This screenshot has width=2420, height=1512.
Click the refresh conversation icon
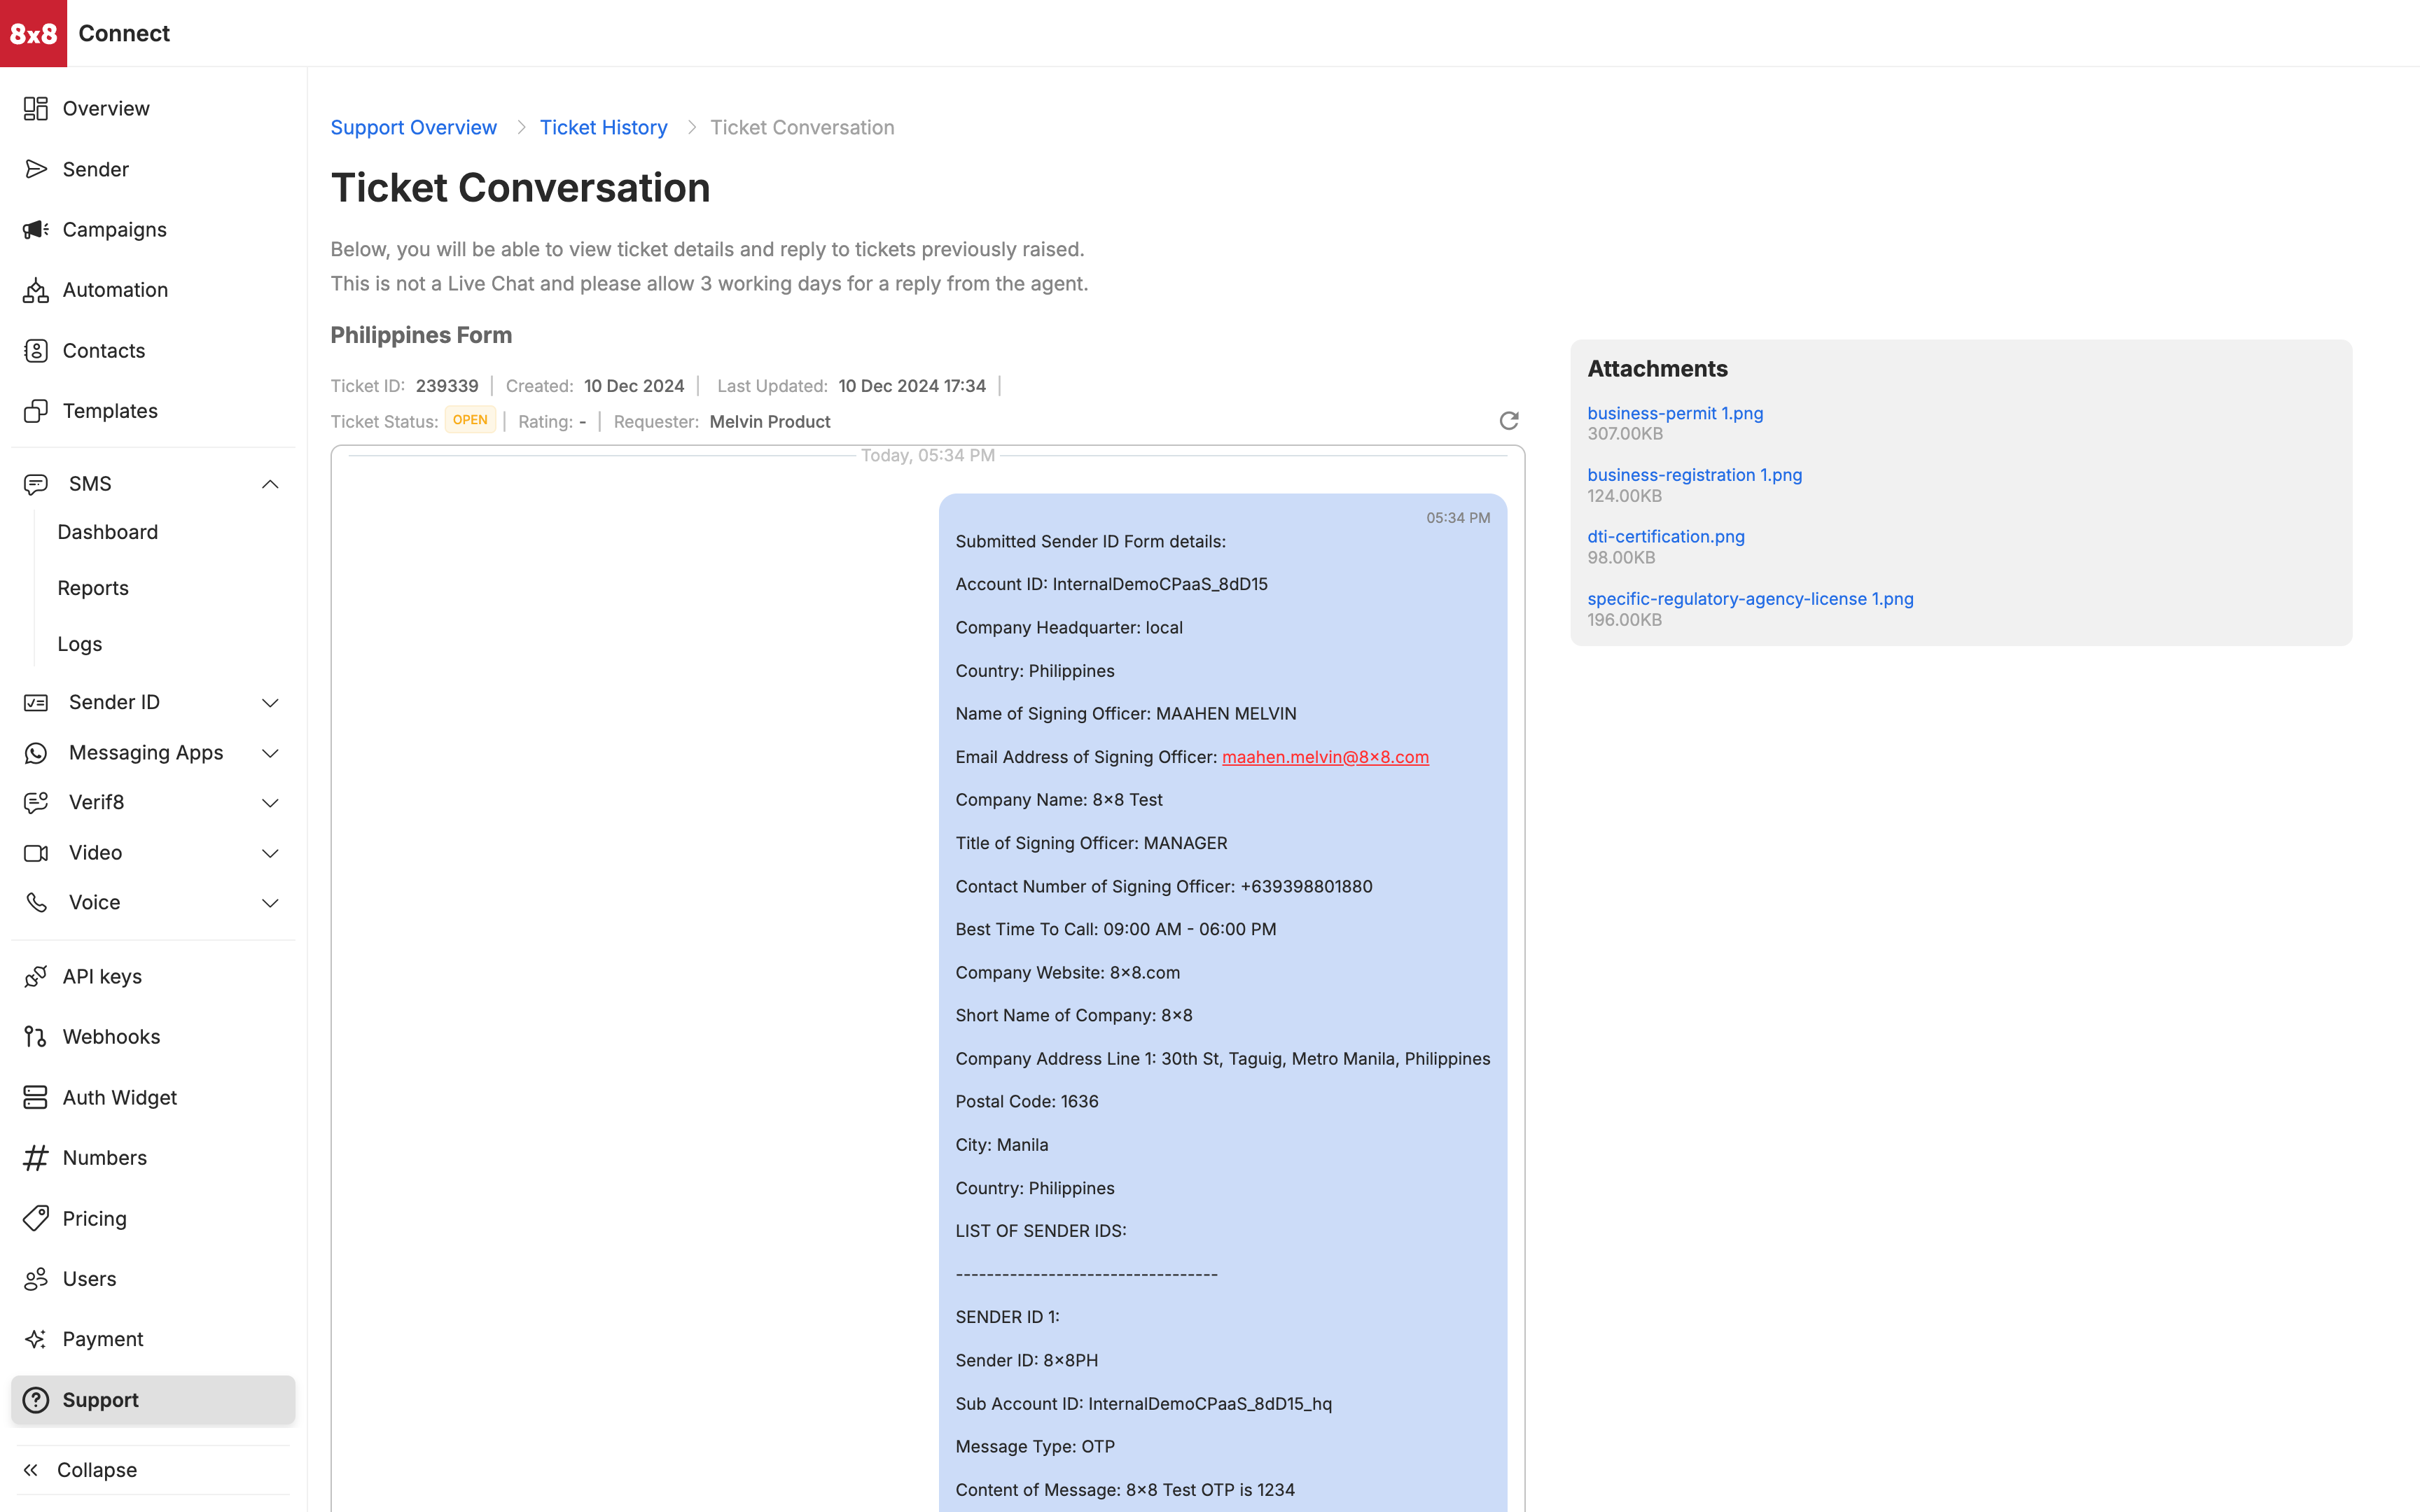click(x=1508, y=420)
